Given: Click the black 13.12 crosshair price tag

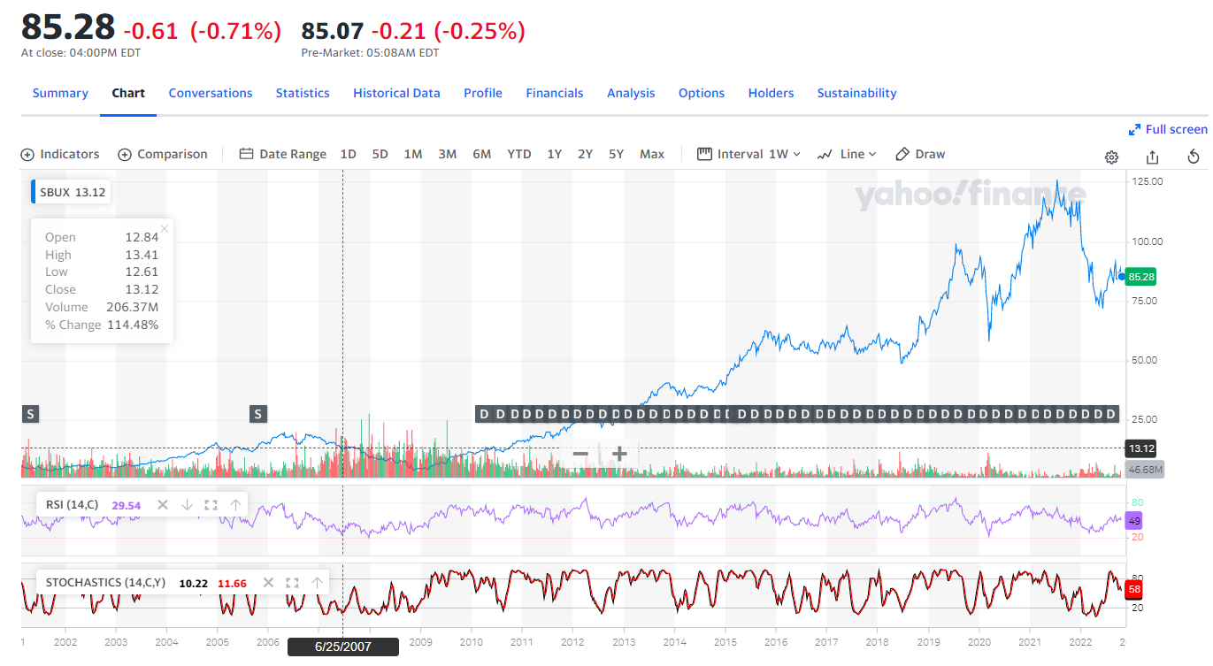Looking at the screenshot, I should [1140, 448].
